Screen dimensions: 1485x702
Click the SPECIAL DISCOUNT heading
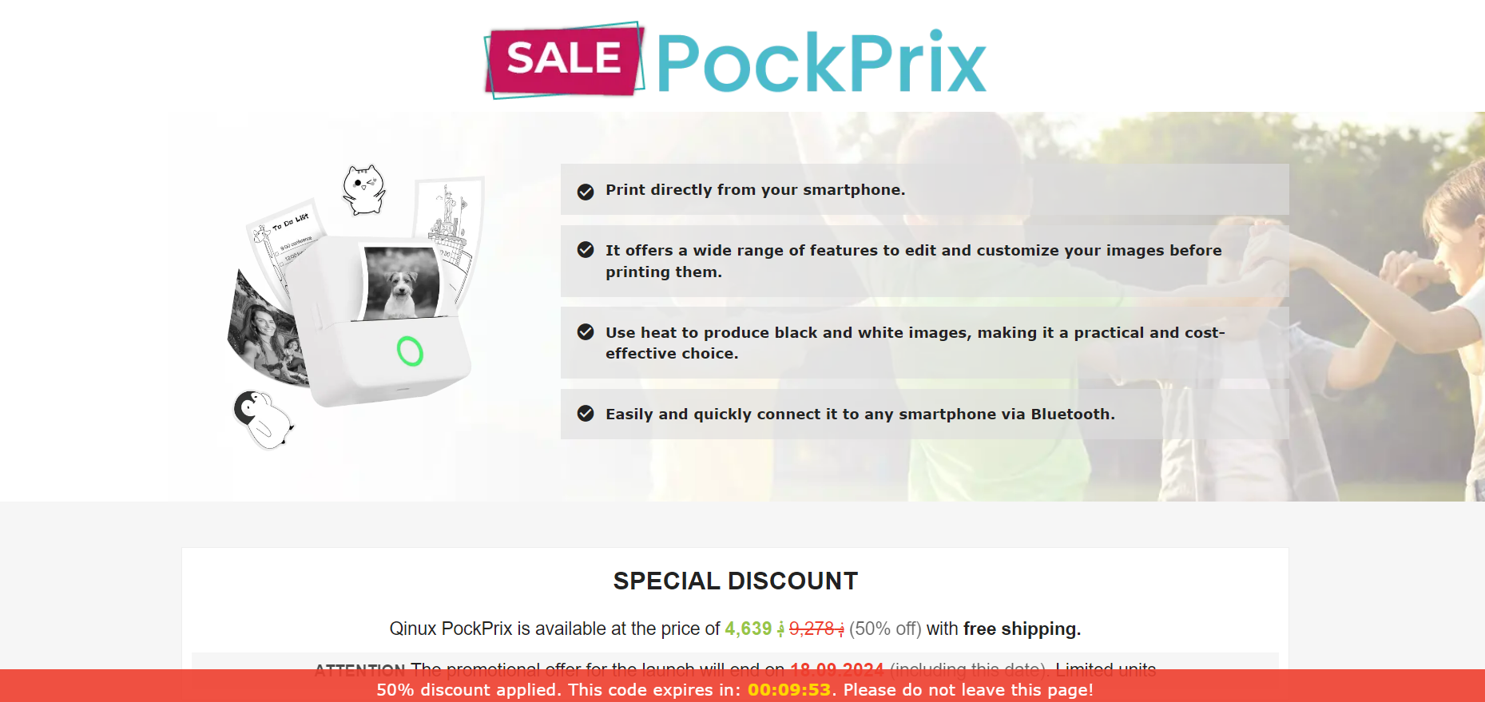(736, 581)
